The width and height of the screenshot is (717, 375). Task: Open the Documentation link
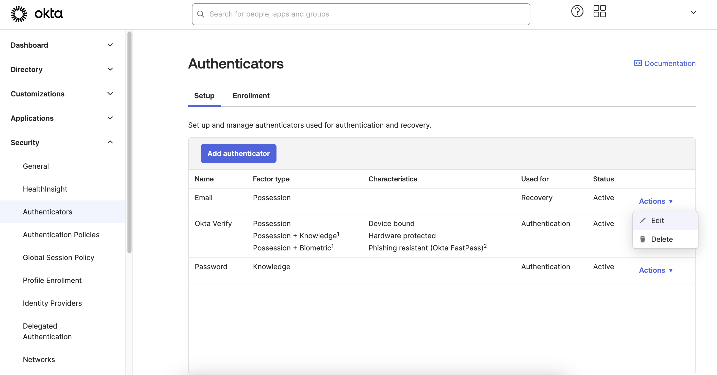point(665,63)
